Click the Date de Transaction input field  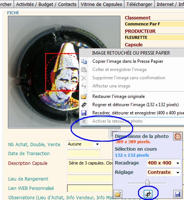pyautogui.click(x=84, y=154)
